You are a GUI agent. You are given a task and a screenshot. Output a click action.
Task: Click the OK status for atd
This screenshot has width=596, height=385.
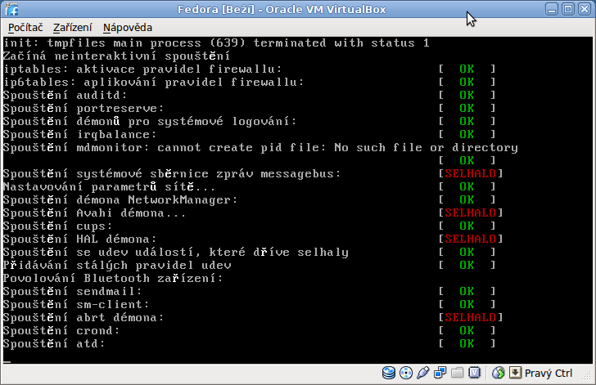click(467, 343)
